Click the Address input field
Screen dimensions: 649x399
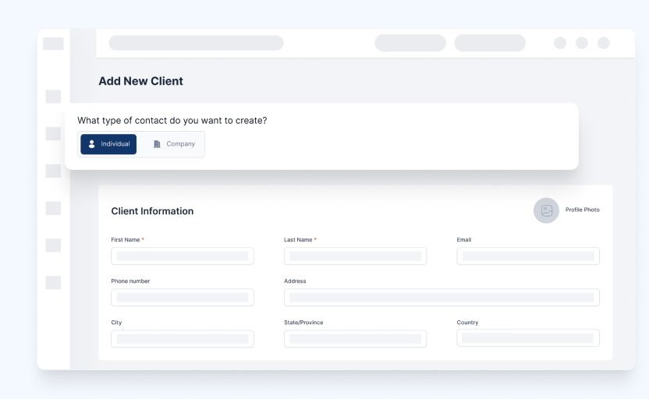coord(442,297)
